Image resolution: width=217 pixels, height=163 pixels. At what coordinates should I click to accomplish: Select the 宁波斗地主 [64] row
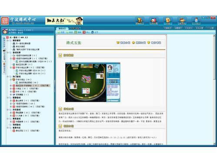[x=23, y=80]
